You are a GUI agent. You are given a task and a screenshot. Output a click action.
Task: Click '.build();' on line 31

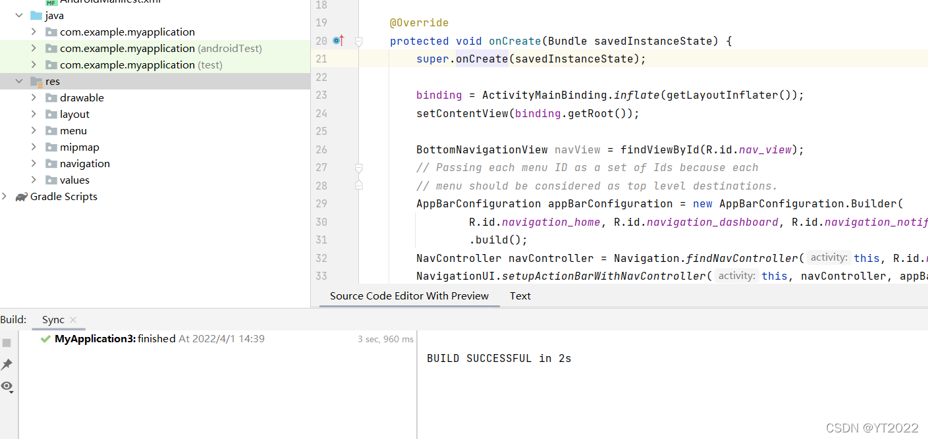pyautogui.click(x=499, y=240)
